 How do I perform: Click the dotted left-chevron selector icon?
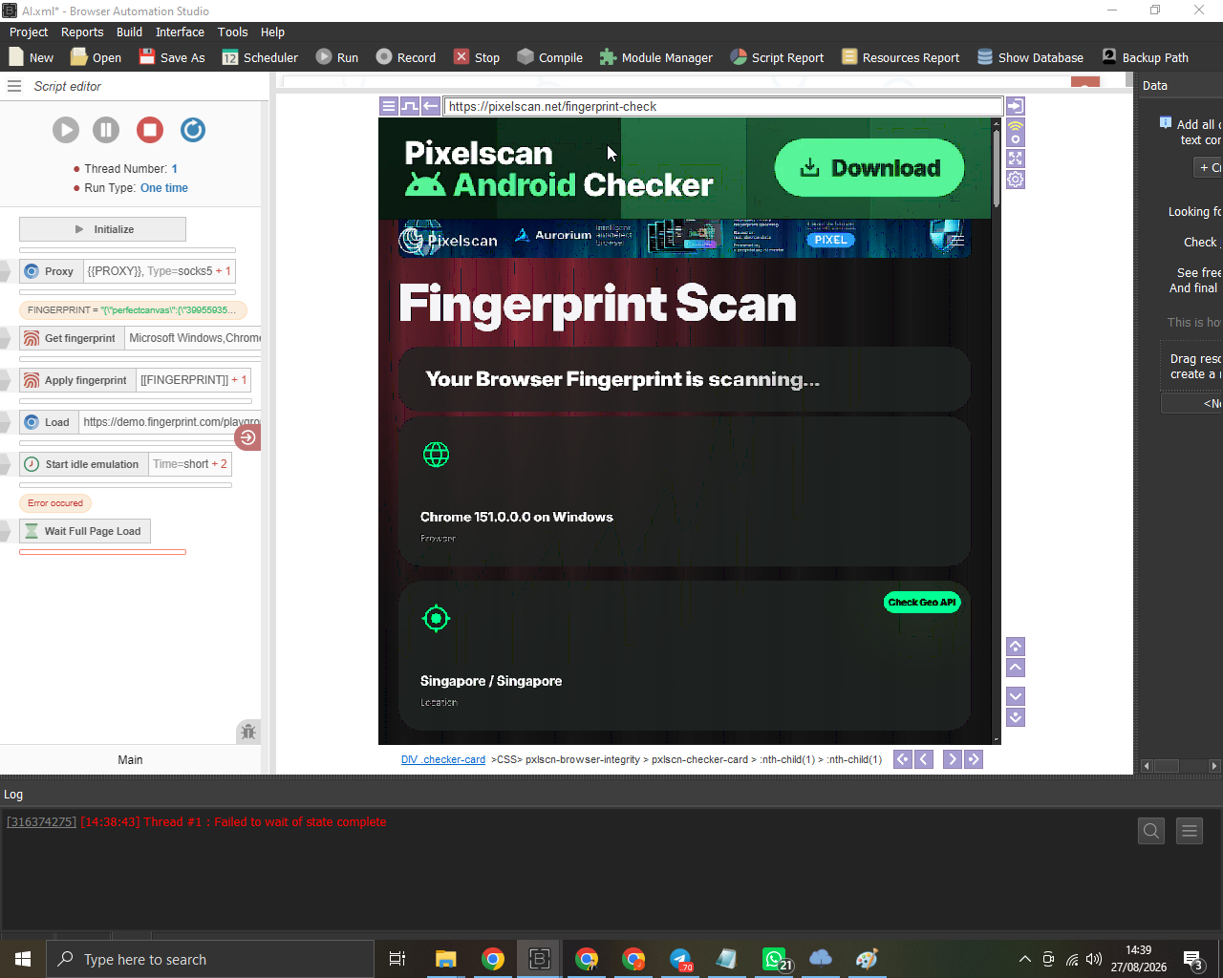(903, 759)
